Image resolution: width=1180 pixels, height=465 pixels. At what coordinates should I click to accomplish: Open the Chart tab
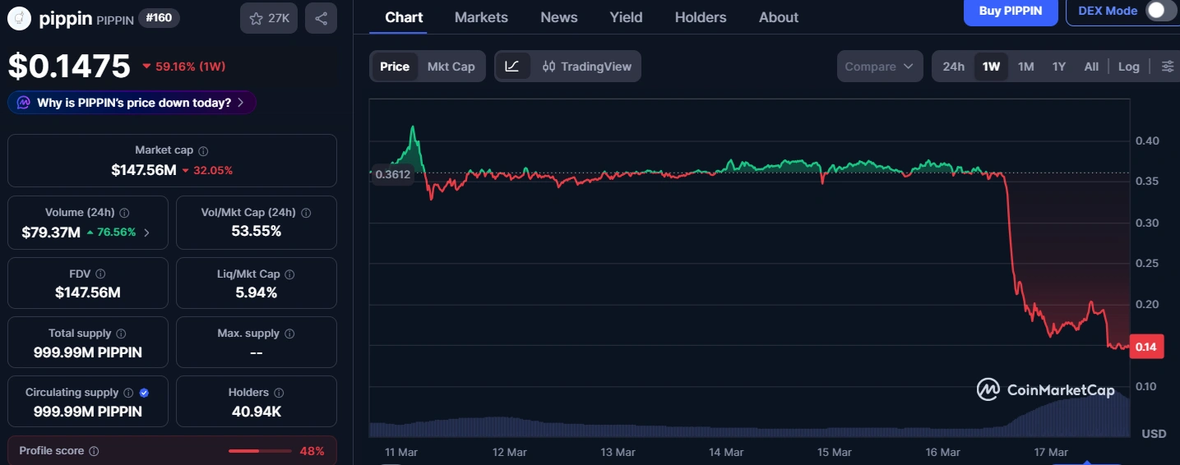404,17
